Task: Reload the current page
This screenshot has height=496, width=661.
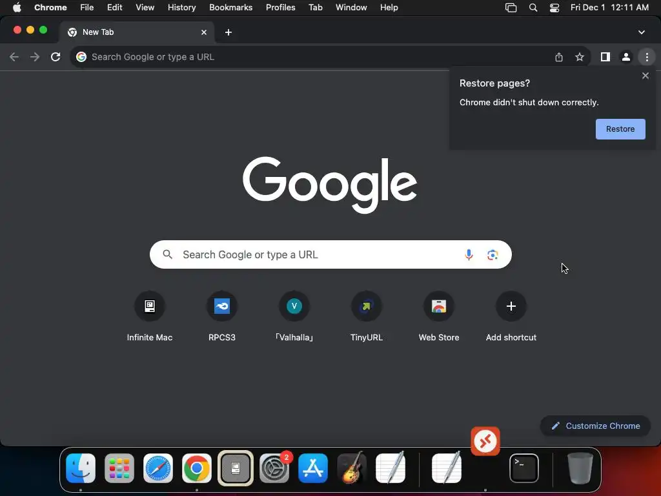Action: click(56, 57)
